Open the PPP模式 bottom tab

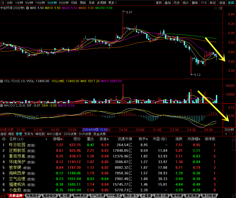114,196
